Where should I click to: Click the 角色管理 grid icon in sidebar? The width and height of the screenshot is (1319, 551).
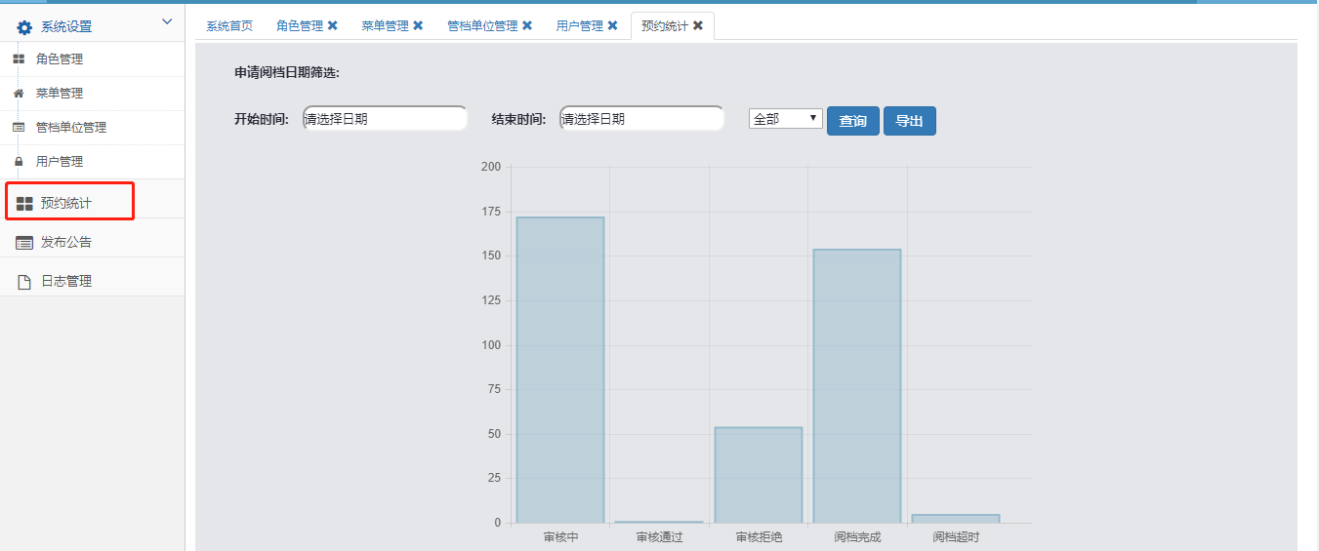click(x=19, y=59)
